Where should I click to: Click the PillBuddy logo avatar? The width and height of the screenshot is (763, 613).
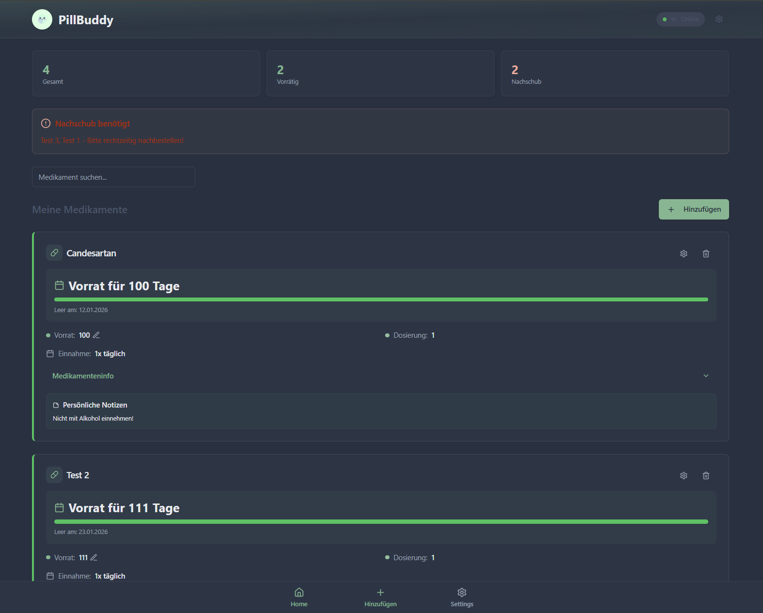tap(42, 19)
